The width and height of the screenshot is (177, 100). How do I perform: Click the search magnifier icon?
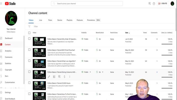(x=54, y=4)
